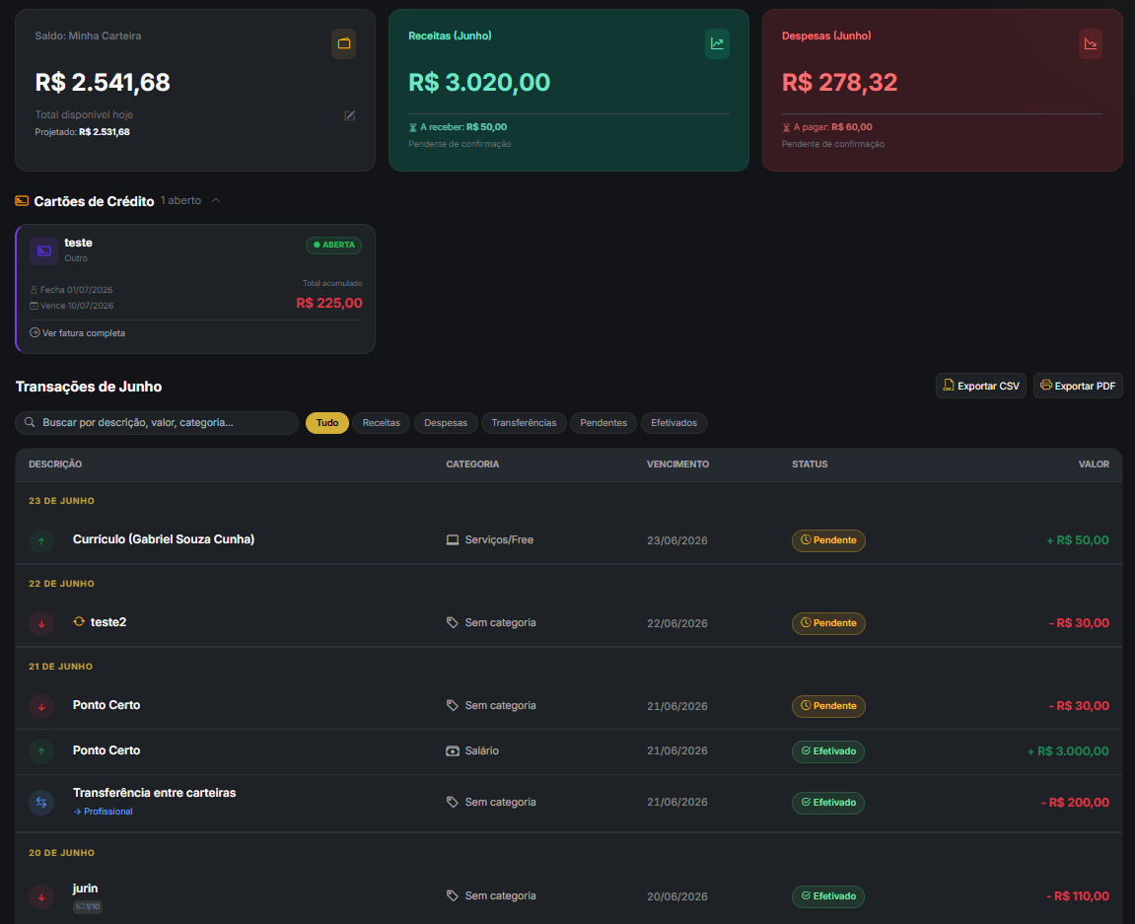
Task: Click the VALOR column header
Action: tap(1094, 464)
